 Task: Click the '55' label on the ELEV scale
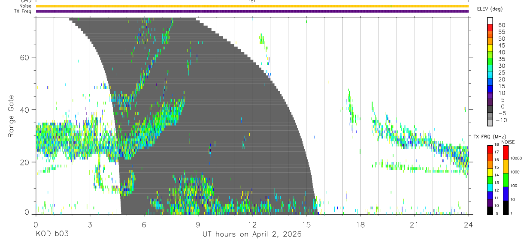click(502, 32)
